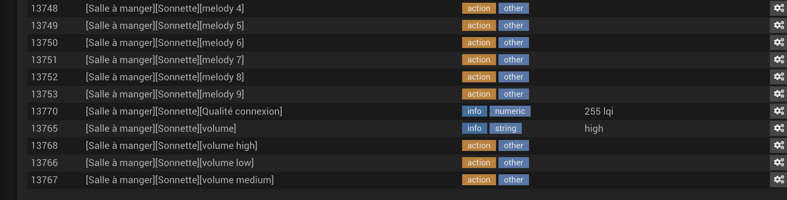Open gear settings for melody 9
787x200 pixels.
click(x=779, y=94)
